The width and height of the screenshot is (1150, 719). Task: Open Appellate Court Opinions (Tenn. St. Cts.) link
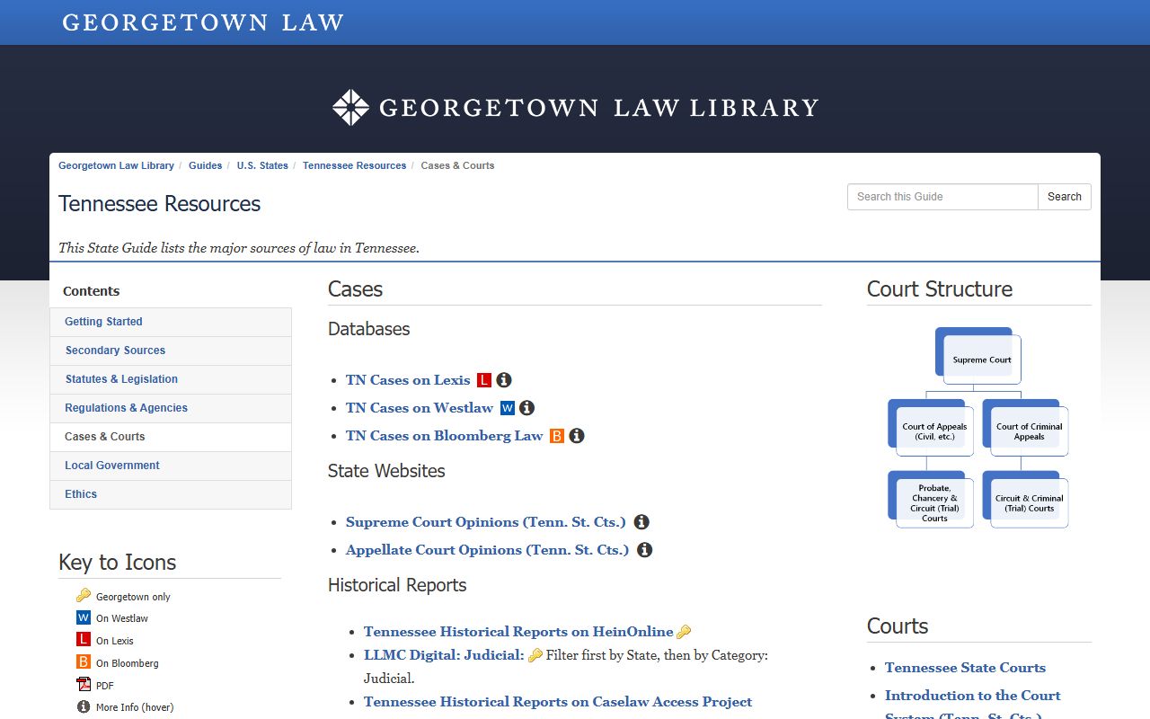pos(488,550)
